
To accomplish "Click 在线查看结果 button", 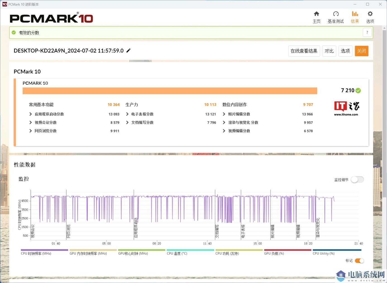I will pos(304,51).
